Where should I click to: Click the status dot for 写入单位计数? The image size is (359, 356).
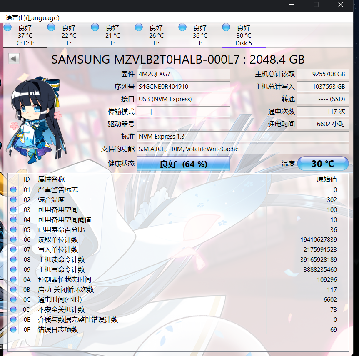click(x=13, y=249)
